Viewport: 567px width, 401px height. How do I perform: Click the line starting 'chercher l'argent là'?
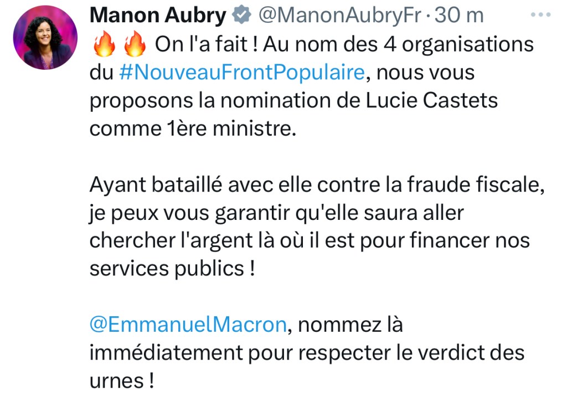click(310, 241)
